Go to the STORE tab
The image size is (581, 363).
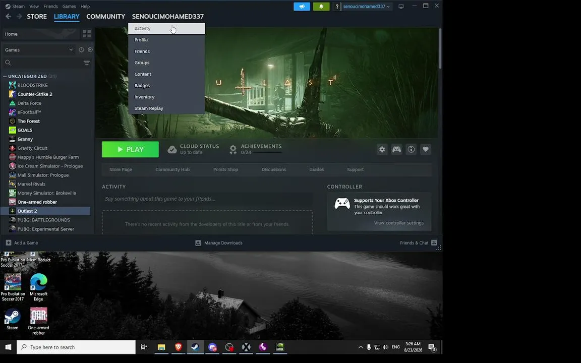37,16
